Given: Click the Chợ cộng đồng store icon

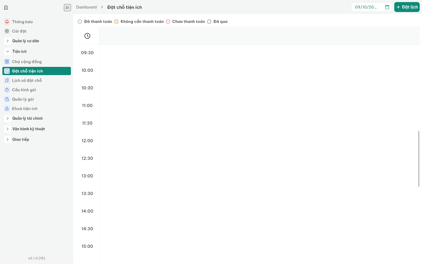Looking at the screenshot, I should point(7,62).
